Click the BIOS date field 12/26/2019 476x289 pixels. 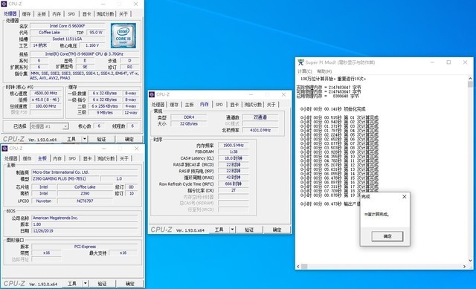[x=85, y=231]
